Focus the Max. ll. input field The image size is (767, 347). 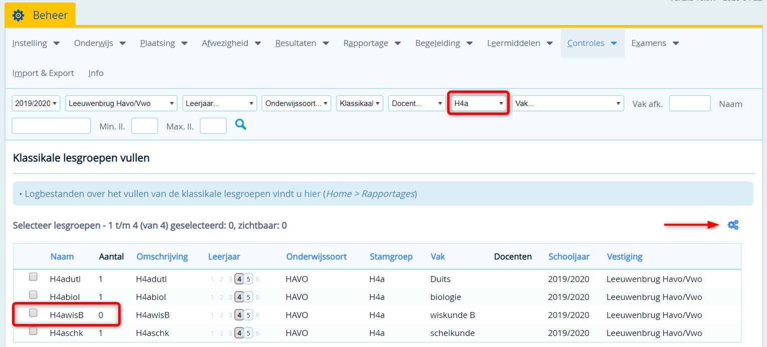tap(213, 125)
